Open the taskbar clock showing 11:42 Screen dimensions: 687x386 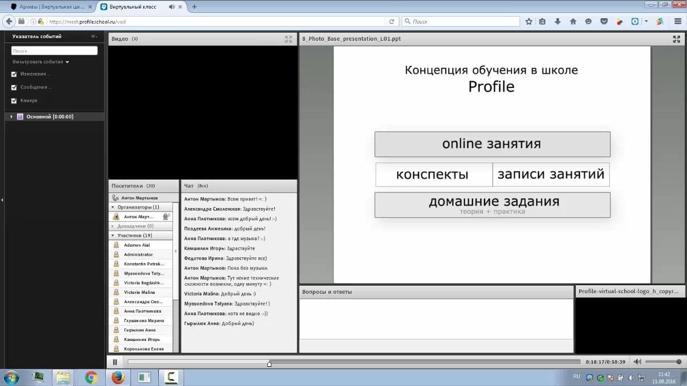pos(664,378)
